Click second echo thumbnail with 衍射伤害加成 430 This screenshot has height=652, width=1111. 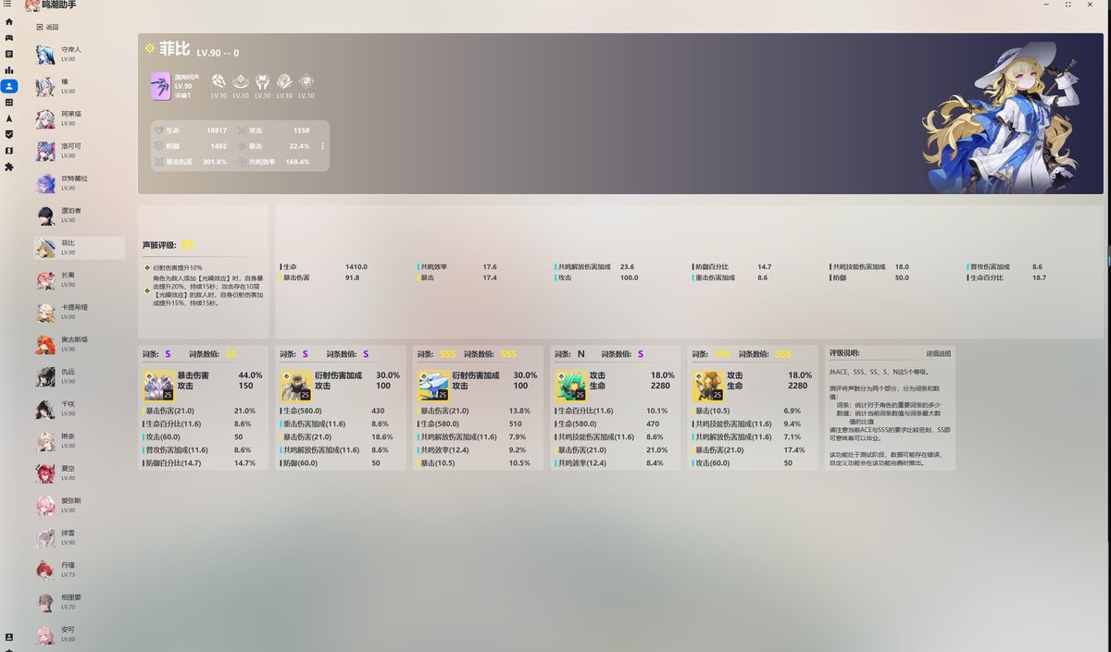click(295, 385)
